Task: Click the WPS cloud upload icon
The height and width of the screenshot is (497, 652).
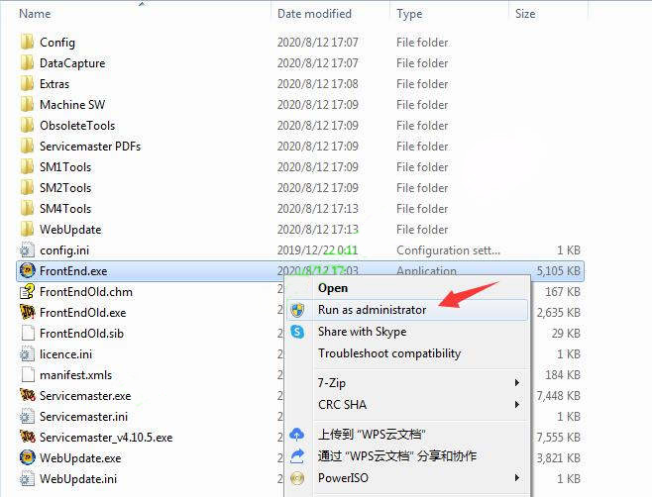Action: pos(297,435)
